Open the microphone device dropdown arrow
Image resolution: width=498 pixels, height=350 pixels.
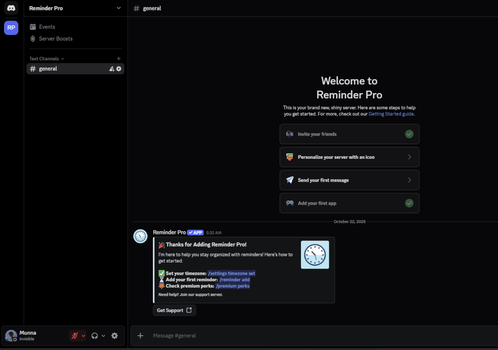coord(83,336)
